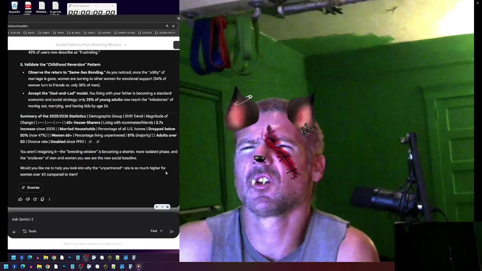Open the DANCE bookmark folder
482x271 pixels.
pyautogui.click(x=89, y=33)
